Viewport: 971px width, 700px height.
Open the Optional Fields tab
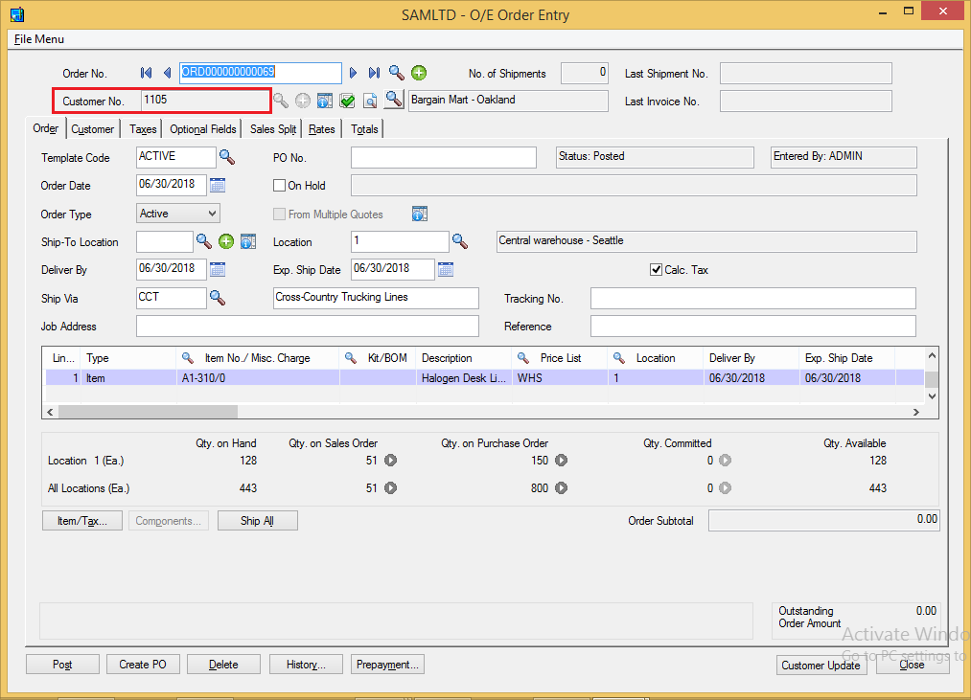203,129
